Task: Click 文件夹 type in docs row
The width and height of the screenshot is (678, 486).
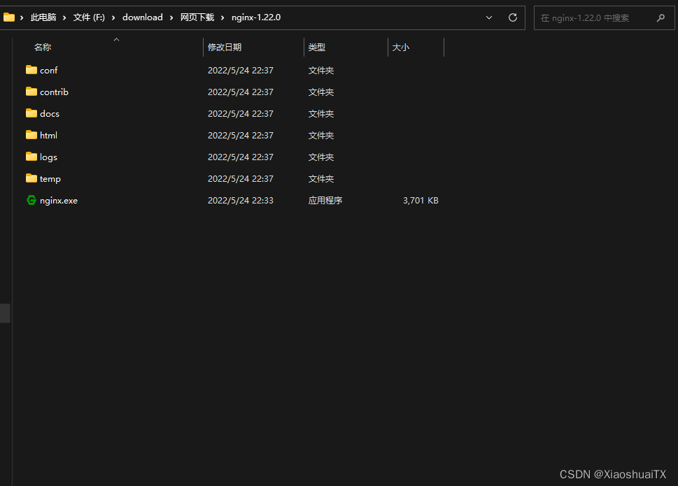Action: point(321,113)
